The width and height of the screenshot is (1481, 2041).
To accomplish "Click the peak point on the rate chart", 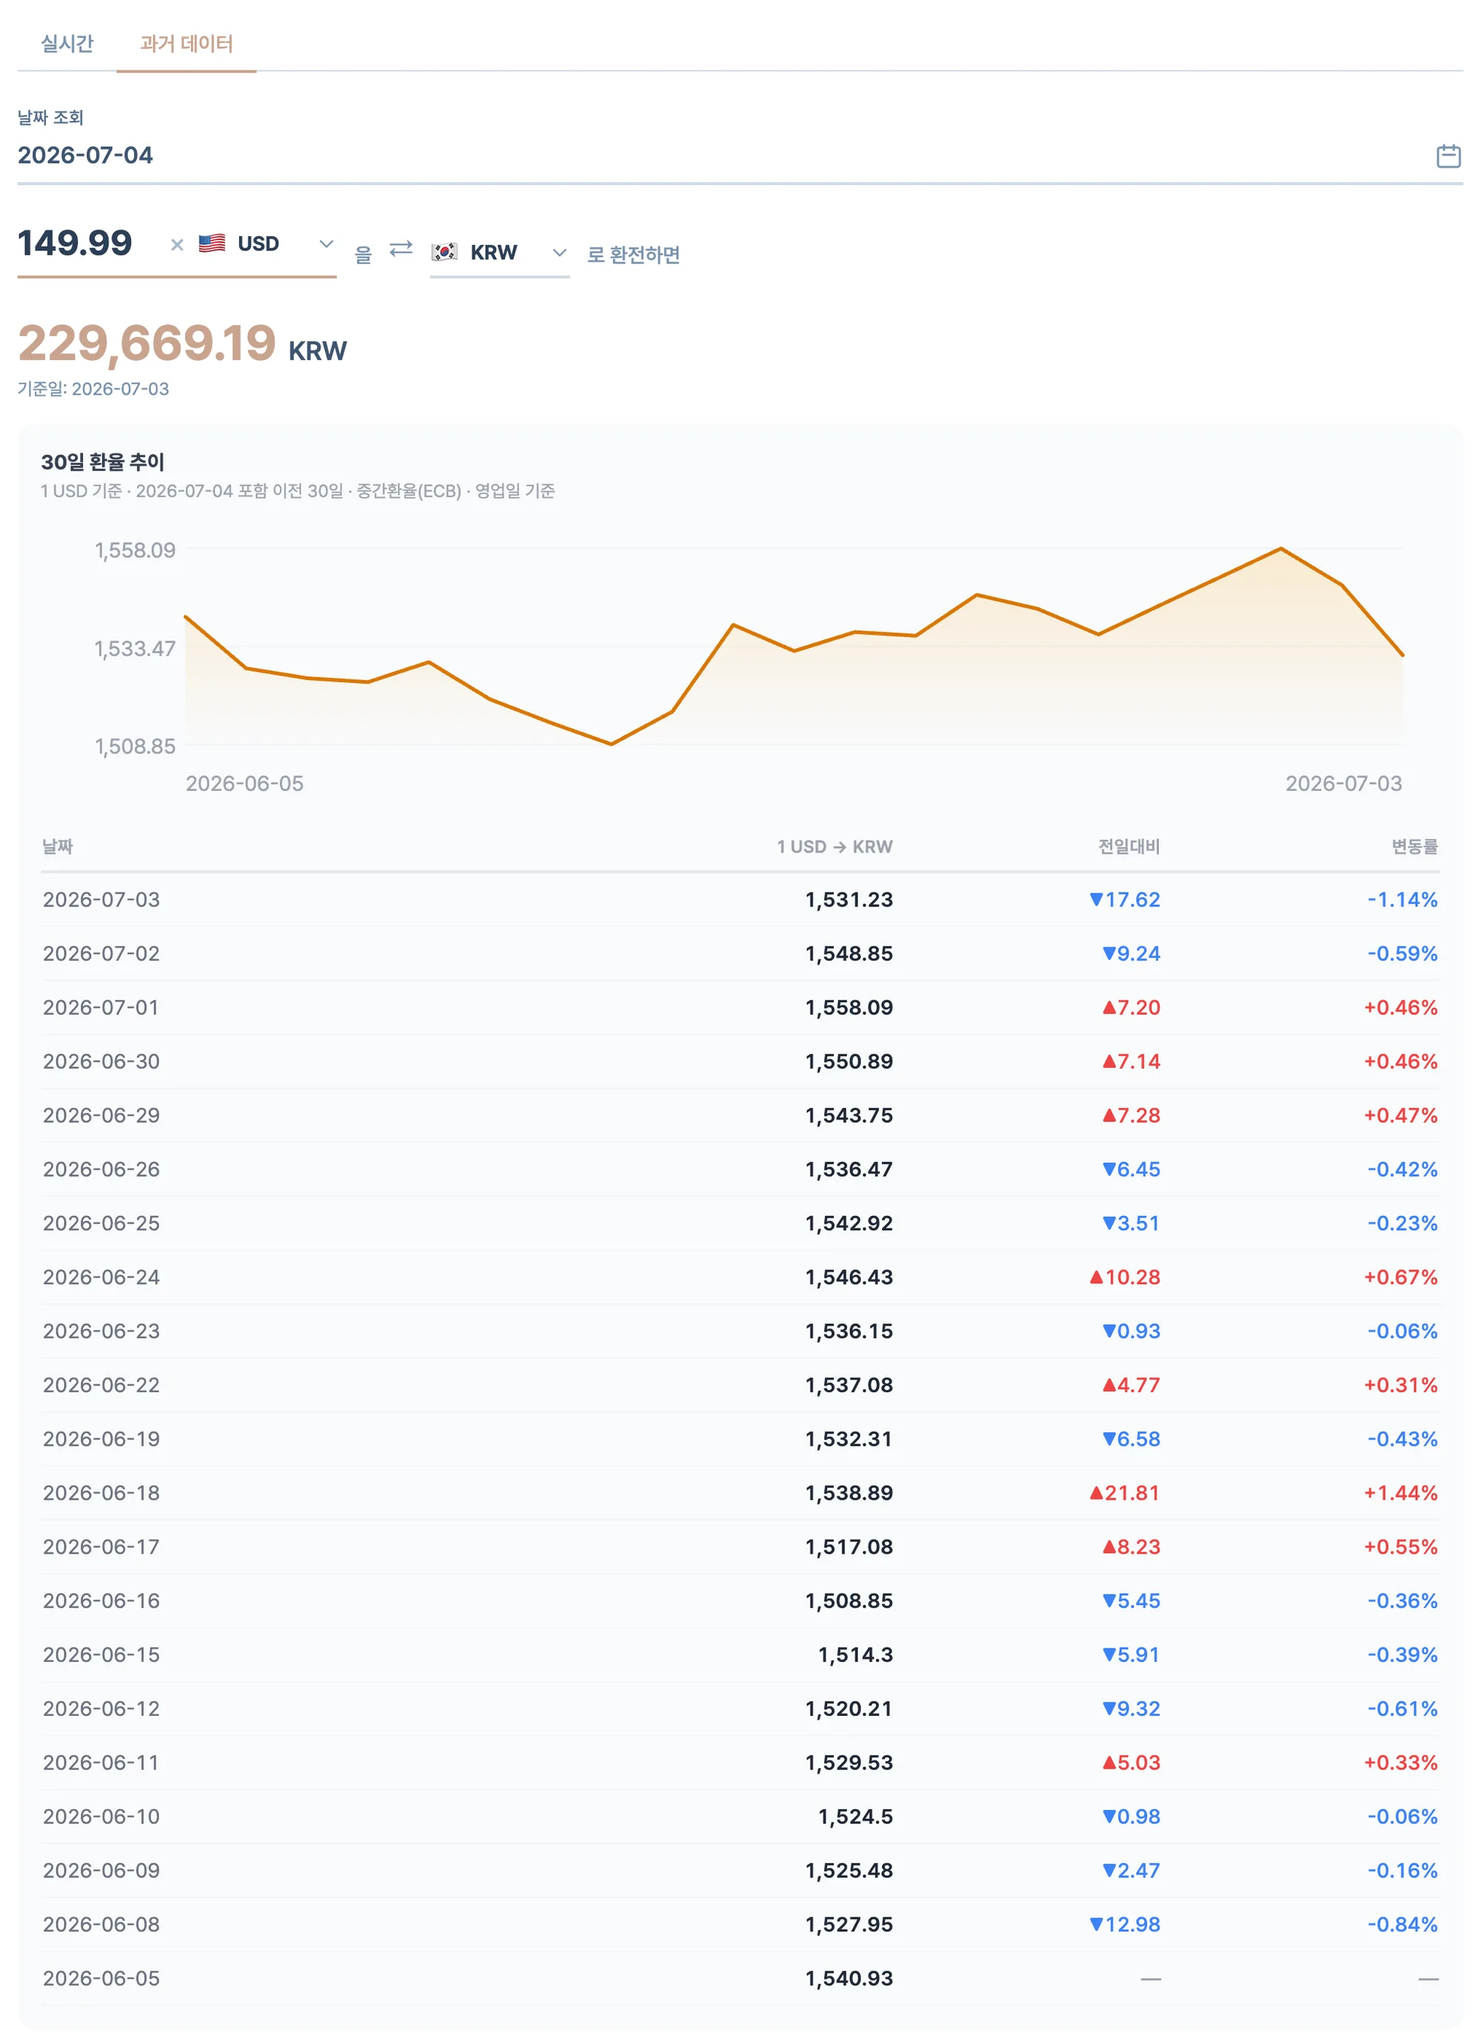I will pos(1280,548).
